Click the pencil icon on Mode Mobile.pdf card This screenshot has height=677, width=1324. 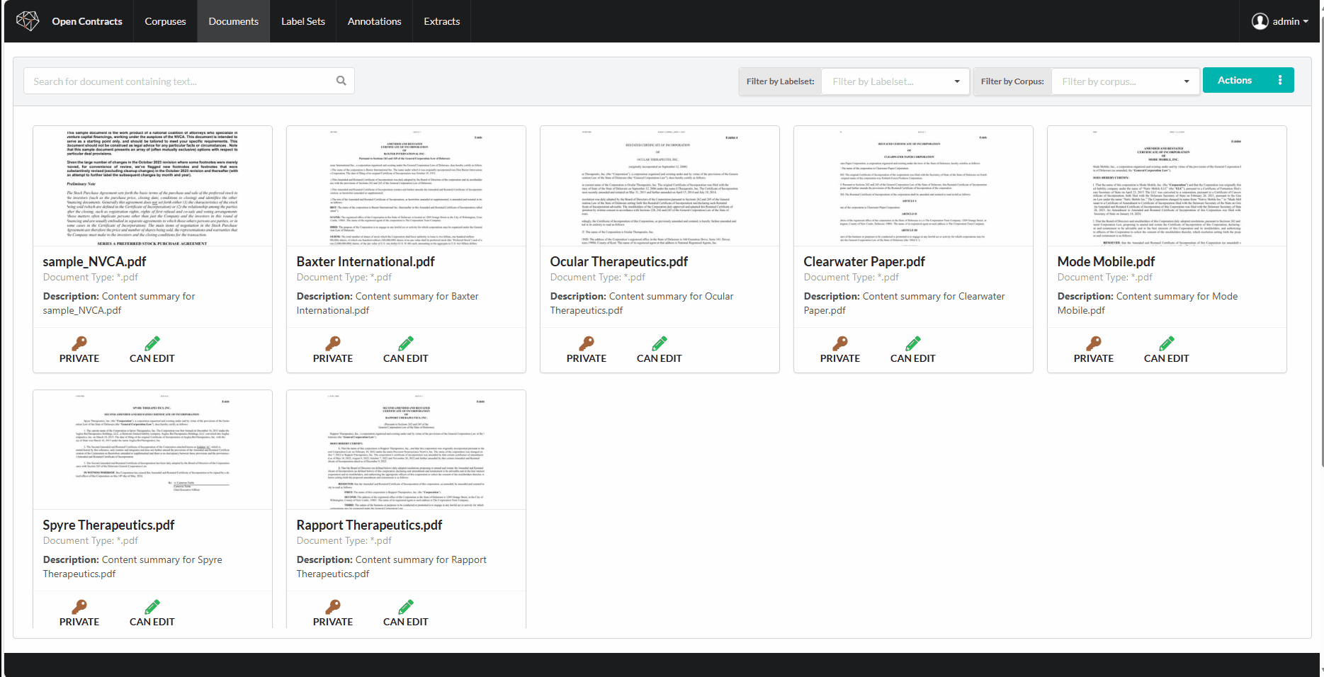point(1167,343)
